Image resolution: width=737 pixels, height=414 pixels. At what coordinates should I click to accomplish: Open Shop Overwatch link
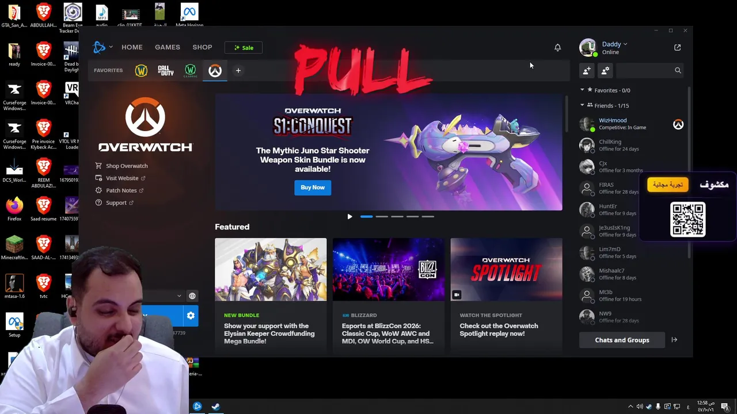121,166
